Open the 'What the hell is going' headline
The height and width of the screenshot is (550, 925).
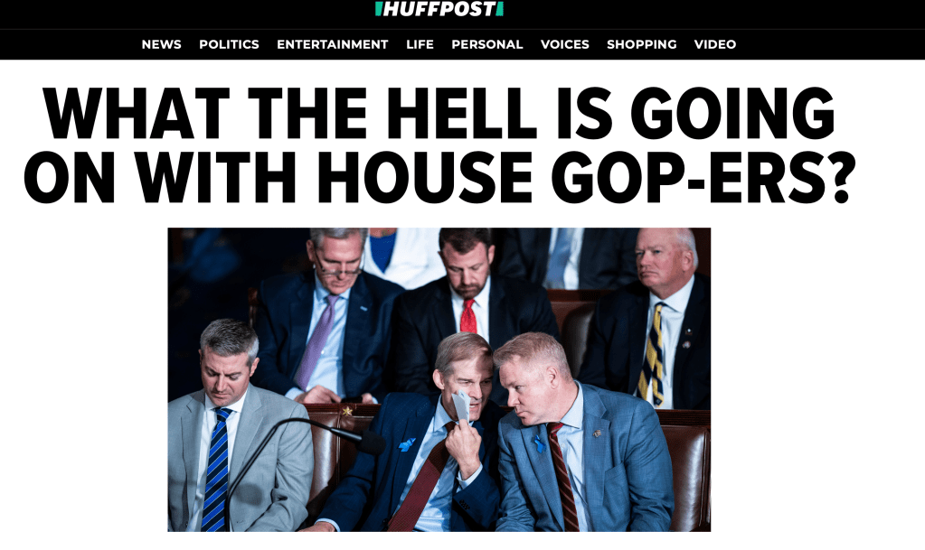tap(439, 113)
